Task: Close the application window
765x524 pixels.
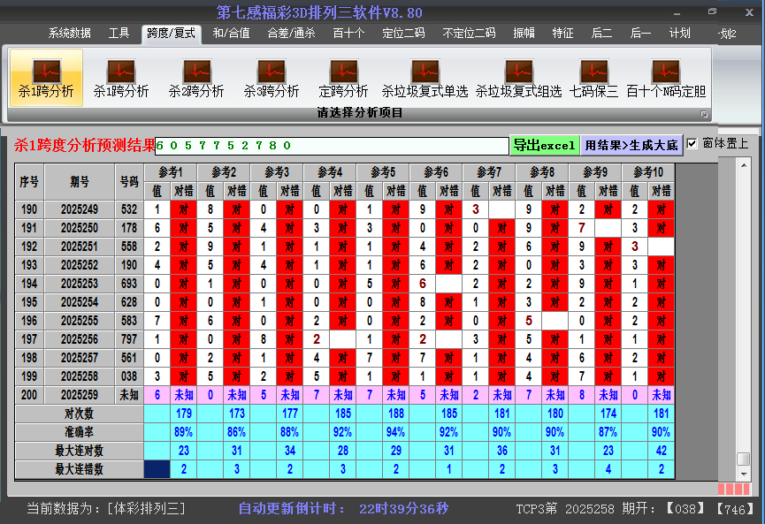Action: [749, 12]
